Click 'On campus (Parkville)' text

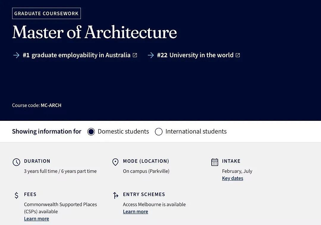146,171
